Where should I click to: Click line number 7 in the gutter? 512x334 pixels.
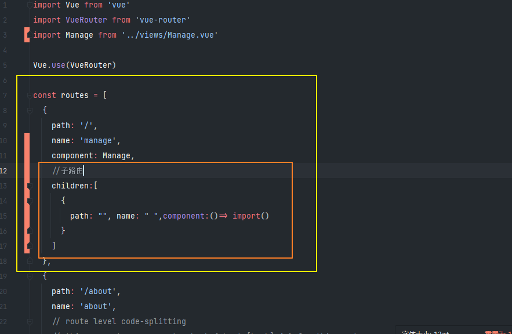tap(5, 95)
